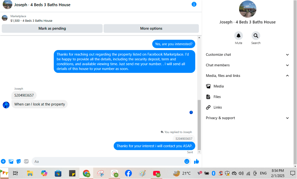Mute notifications with the bell icon
The height and width of the screenshot is (179, 297).
pyautogui.click(x=239, y=35)
